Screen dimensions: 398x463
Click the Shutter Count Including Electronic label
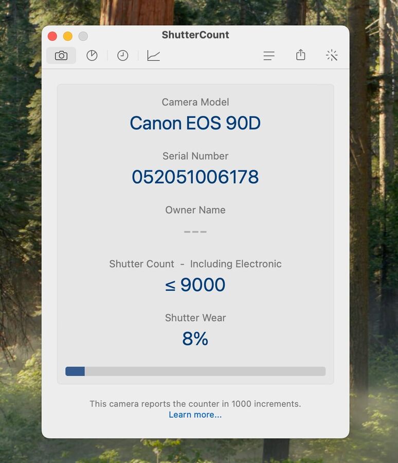195,264
